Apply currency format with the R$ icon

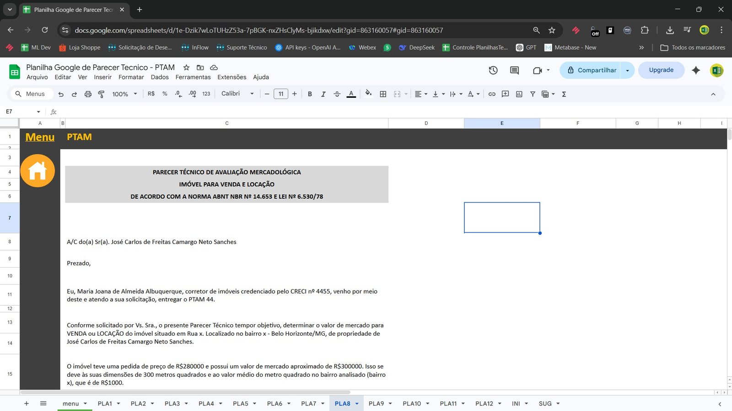tap(151, 94)
